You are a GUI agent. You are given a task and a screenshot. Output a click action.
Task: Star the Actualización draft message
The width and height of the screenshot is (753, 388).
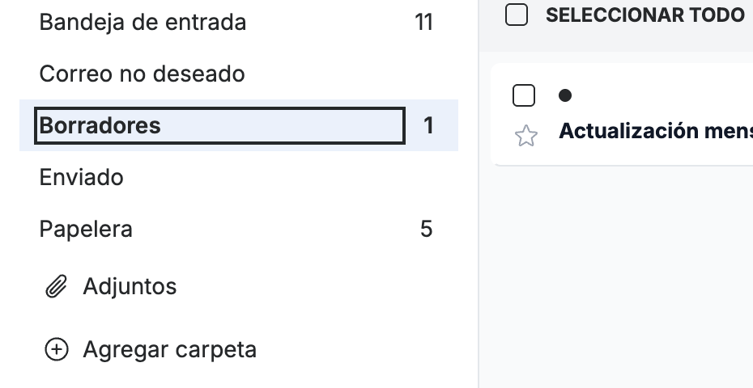[526, 136]
